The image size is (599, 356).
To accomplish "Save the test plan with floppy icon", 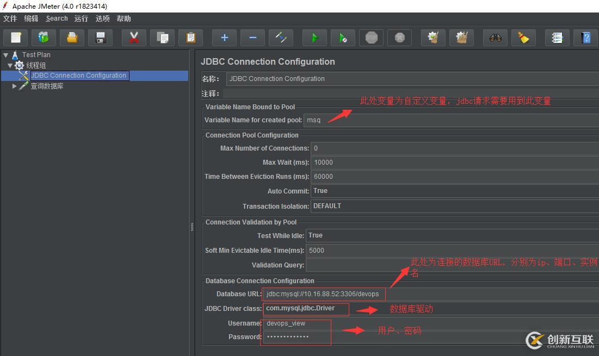I will (101, 38).
